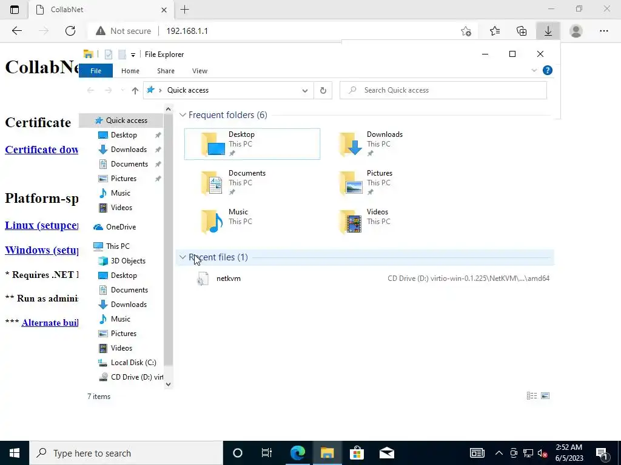
Task: Open the View ribbon tab
Action: pyautogui.click(x=200, y=71)
